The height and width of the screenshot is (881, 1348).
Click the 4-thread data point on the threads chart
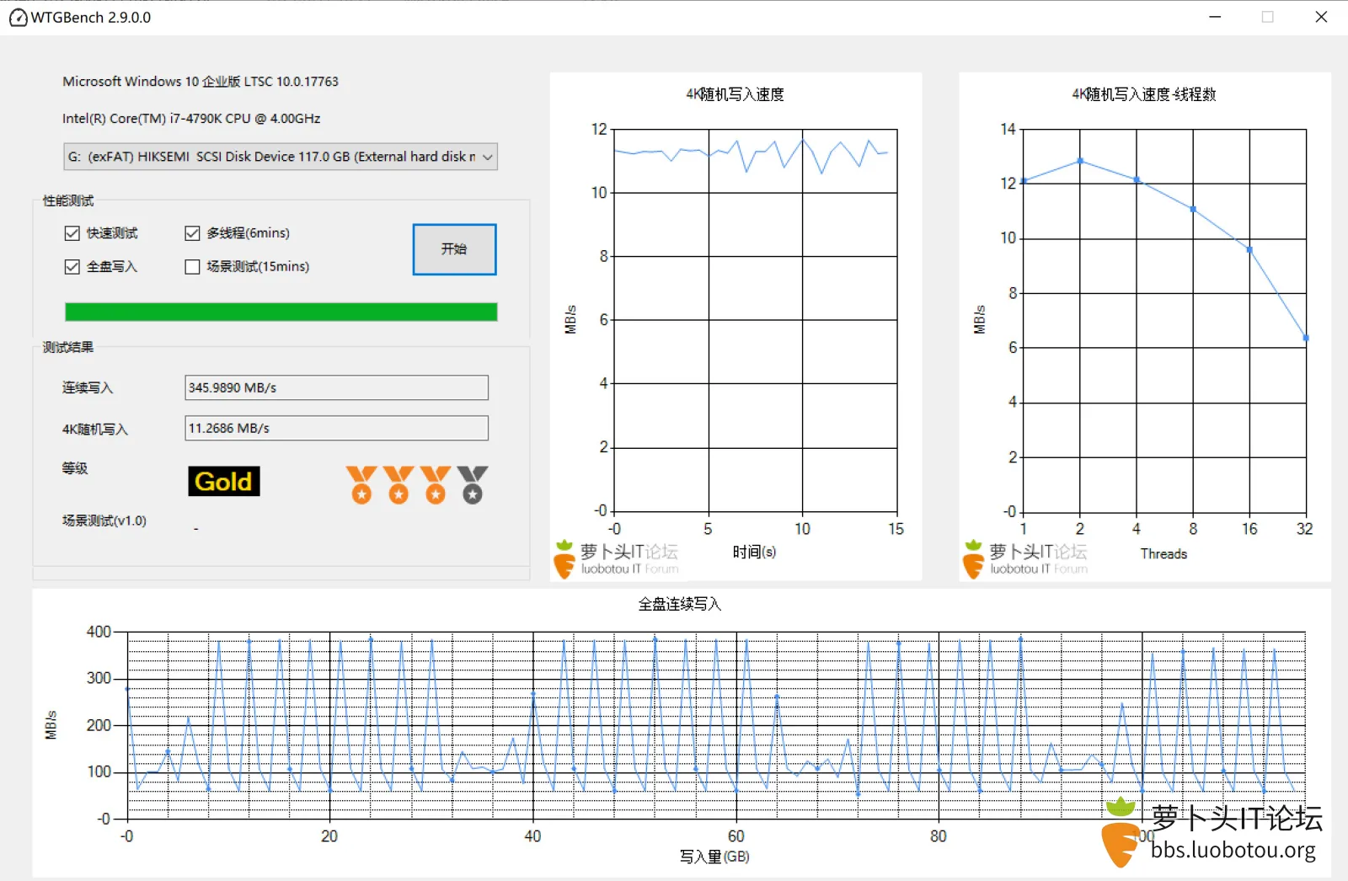[x=1137, y=179]
